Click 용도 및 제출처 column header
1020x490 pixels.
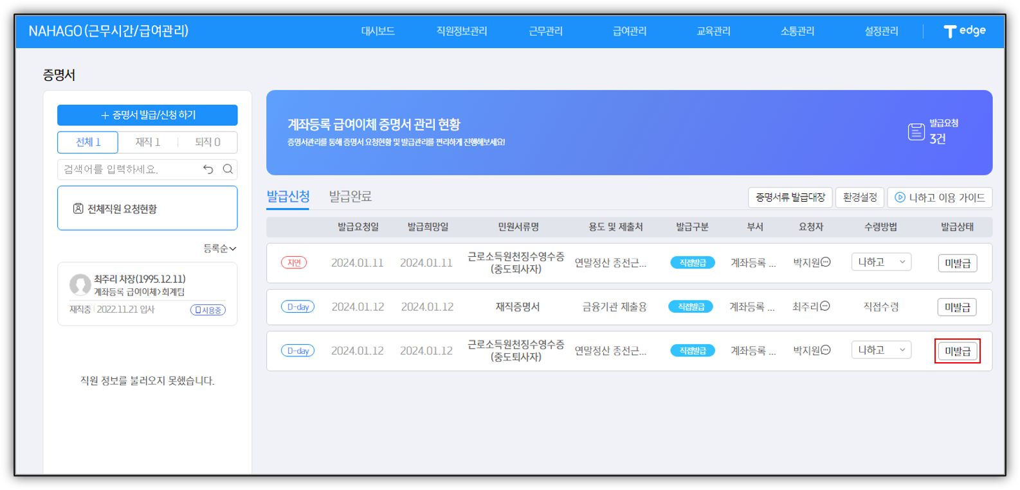point(615,227)
